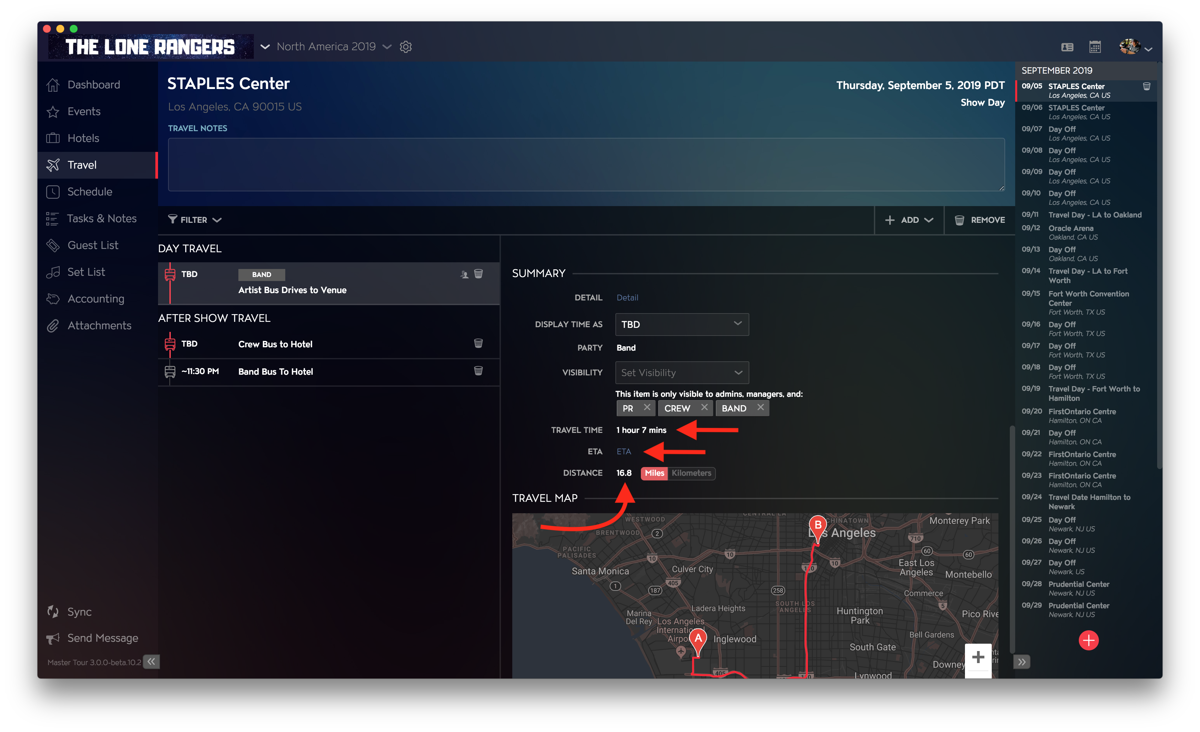Remove CREW visibility tag
This screenshot has width=1200, height=732.
point(704,408)
